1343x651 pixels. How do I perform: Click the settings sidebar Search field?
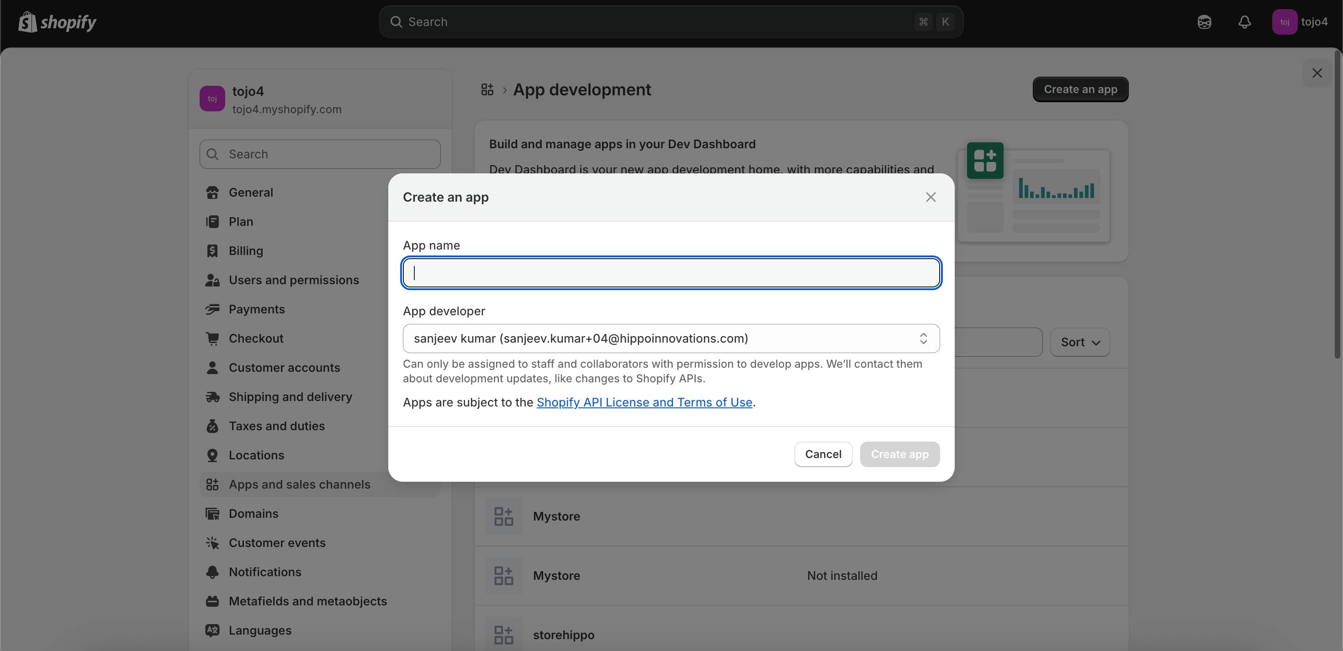(320, 154)
